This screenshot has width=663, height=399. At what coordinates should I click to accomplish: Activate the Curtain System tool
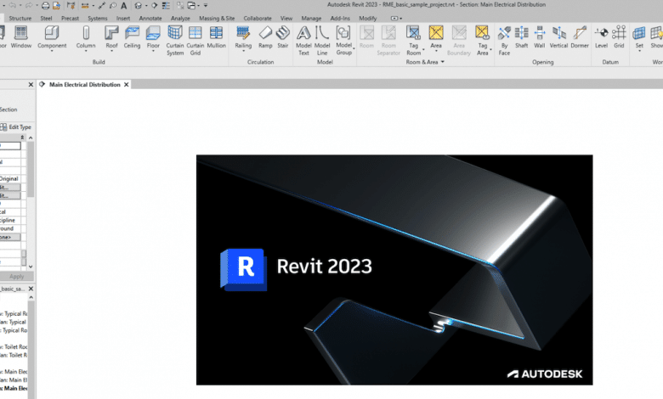175,41
